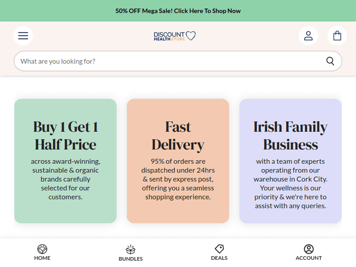Select the HOME tab label
The image size is (356, 267).
(x=42, y=258)
